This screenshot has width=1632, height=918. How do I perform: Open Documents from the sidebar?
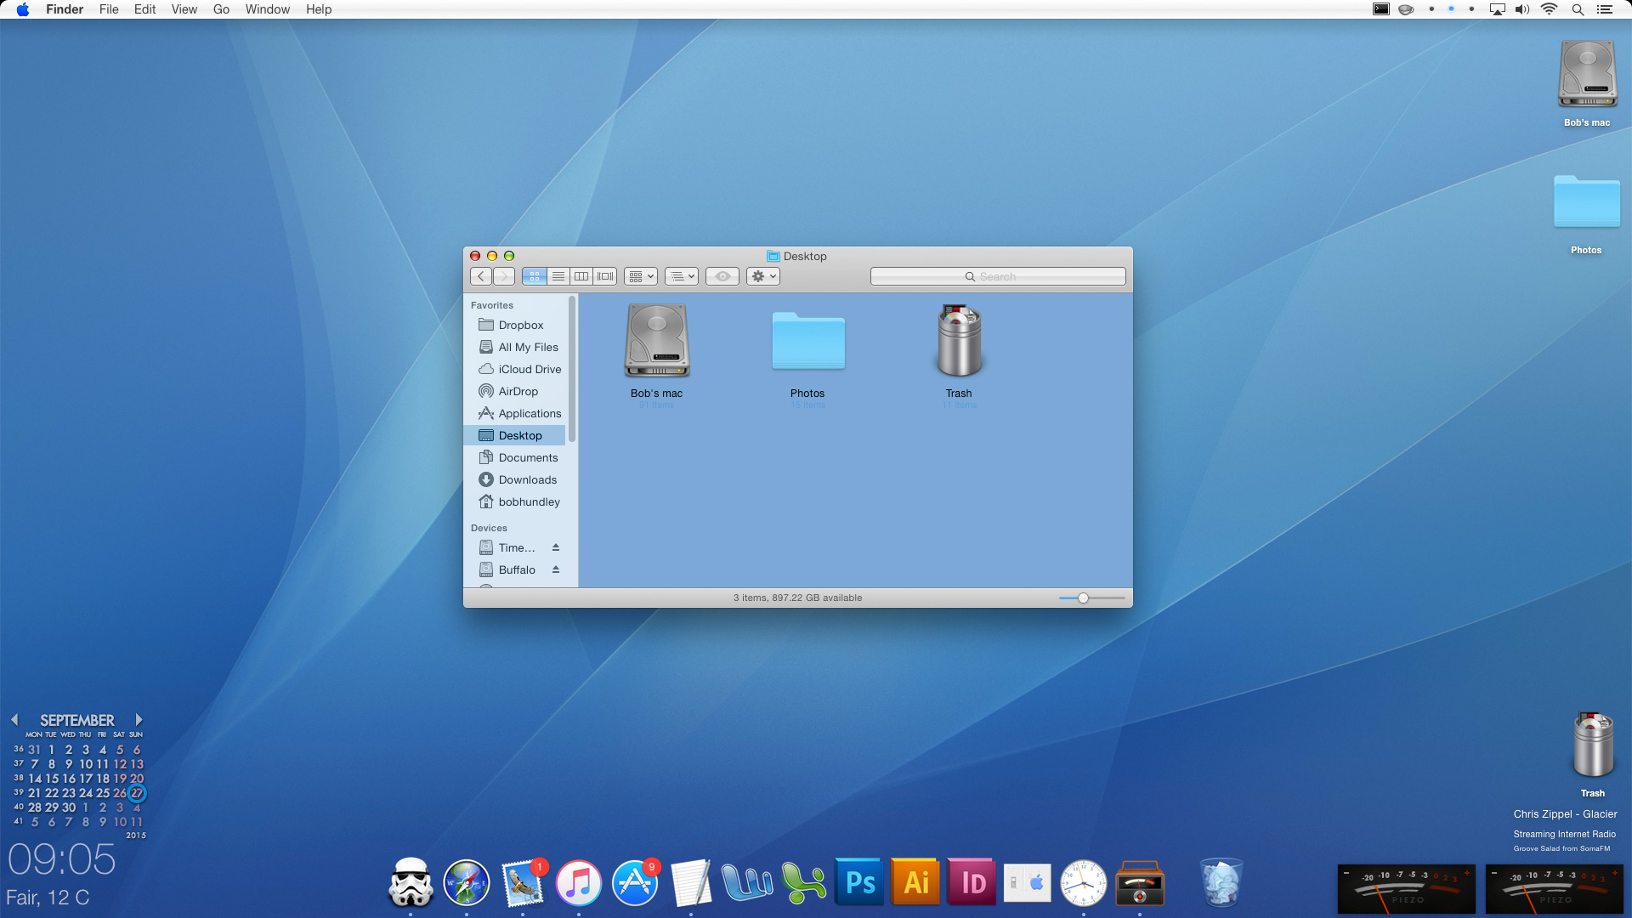(x=515, y=457)
